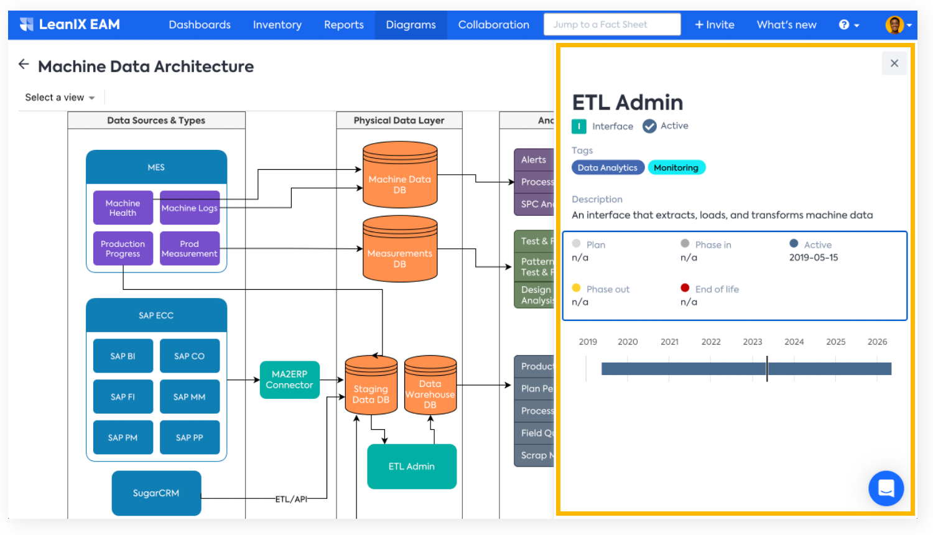The width and height of the screenshot is (933, 535).
Task: Select the Machine Health box
Action: [x=123, y=208]
